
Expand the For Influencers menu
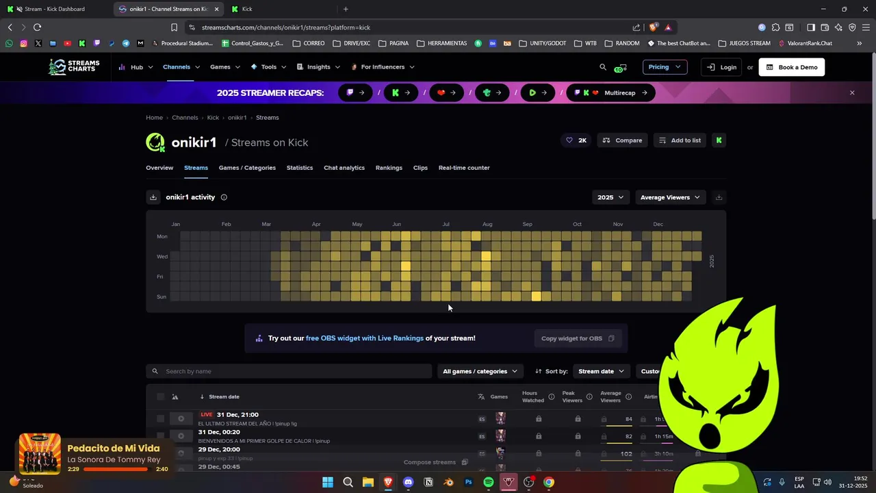coord(383,67)
